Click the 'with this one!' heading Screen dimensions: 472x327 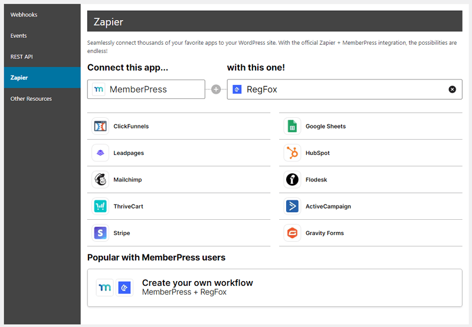coord(256,68)
